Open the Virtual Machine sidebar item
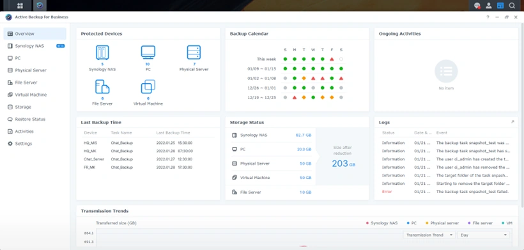The width and height of the screenshot is (524, 250). 35,95
